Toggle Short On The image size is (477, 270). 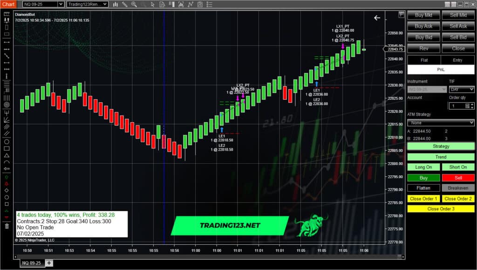(x=458, y=167)
